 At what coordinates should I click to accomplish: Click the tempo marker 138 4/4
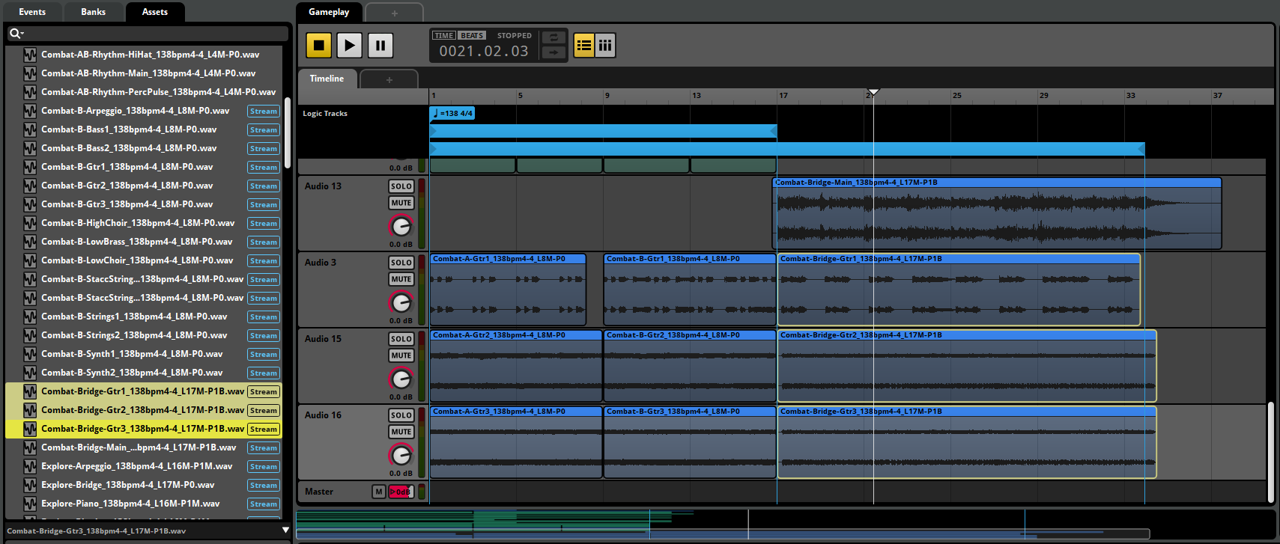tap(453, 113)
